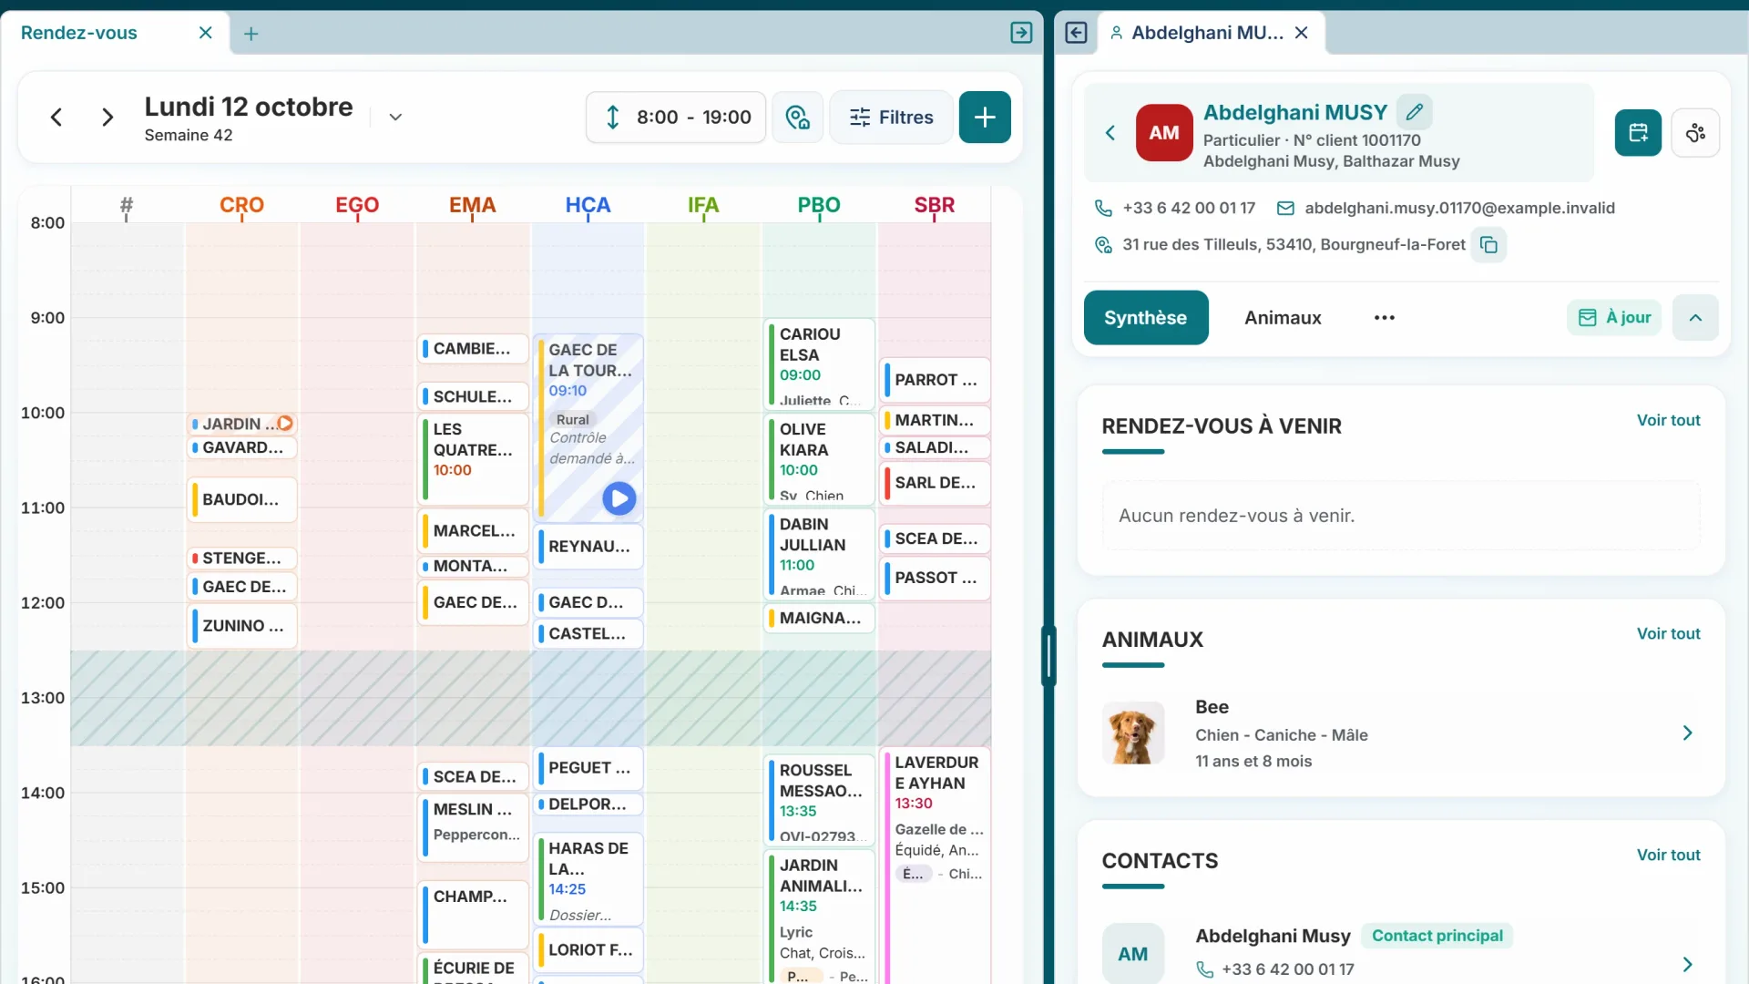Open Bee animal details chevron
This screenshot has height=984, width=1749.
point(1687,733)
